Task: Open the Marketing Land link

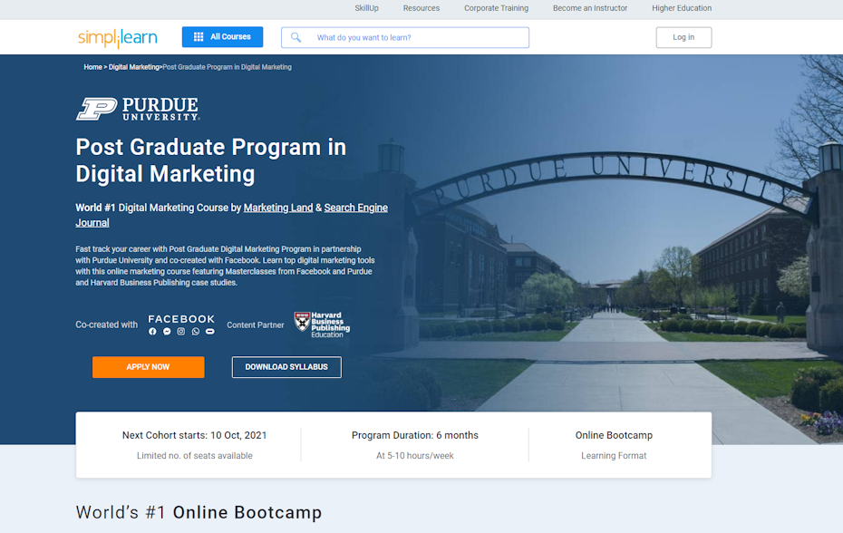Action: (277, 208)
